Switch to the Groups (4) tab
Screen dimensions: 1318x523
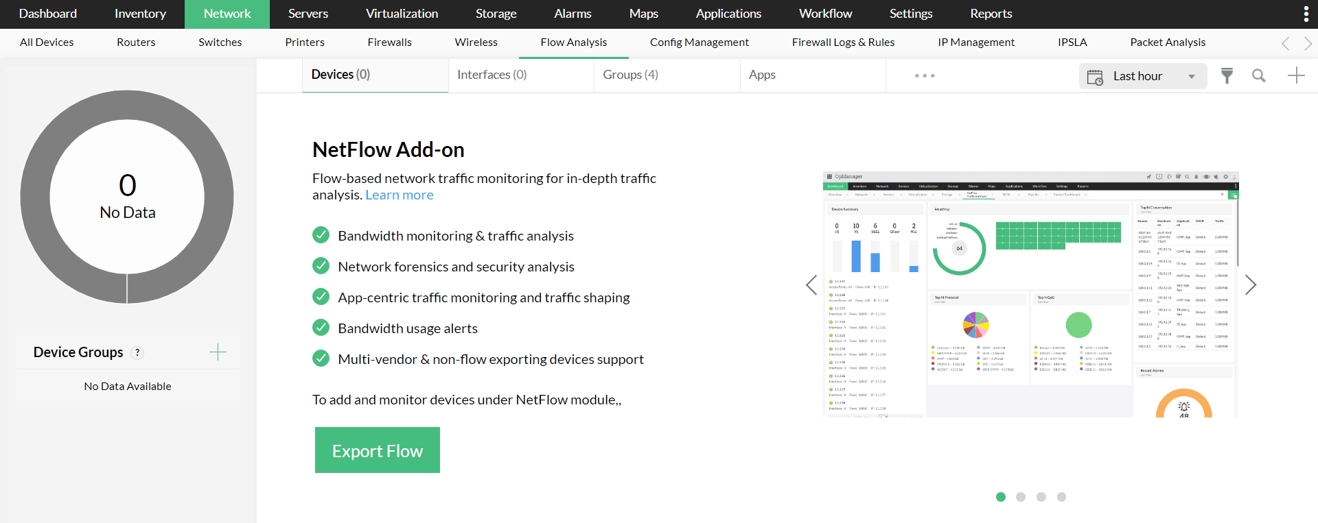667,75
